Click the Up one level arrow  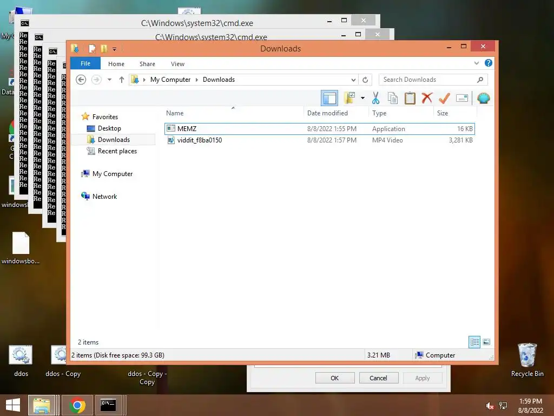pos(122,80)
